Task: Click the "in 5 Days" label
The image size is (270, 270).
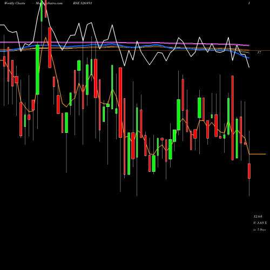Action: pos(260,230)
